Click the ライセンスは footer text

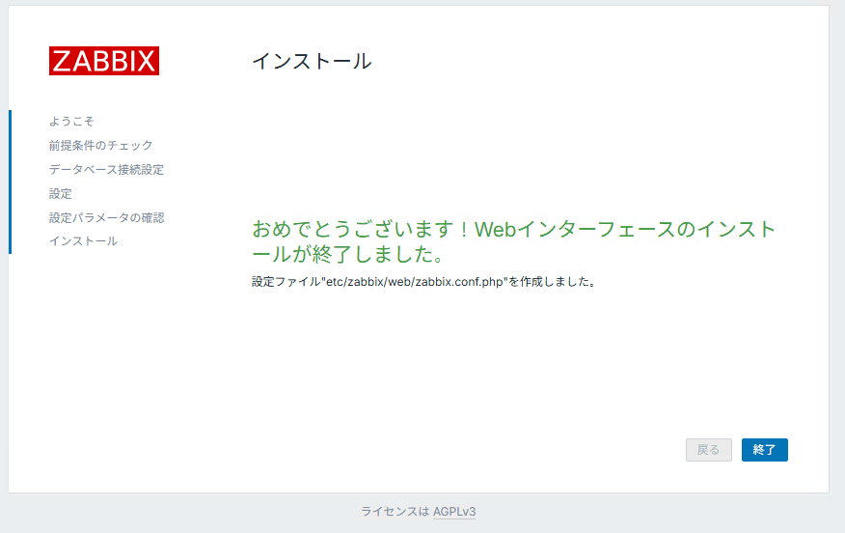[395, 512]
